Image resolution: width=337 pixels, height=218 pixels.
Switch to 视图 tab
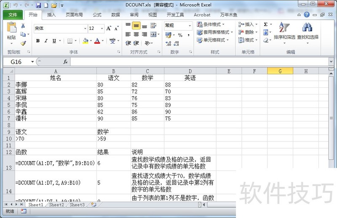coord(152,15)
